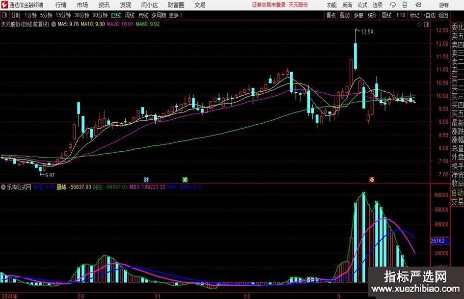Open the 发现 menu
Screen dimensions: 464x299
pos(126,5)
